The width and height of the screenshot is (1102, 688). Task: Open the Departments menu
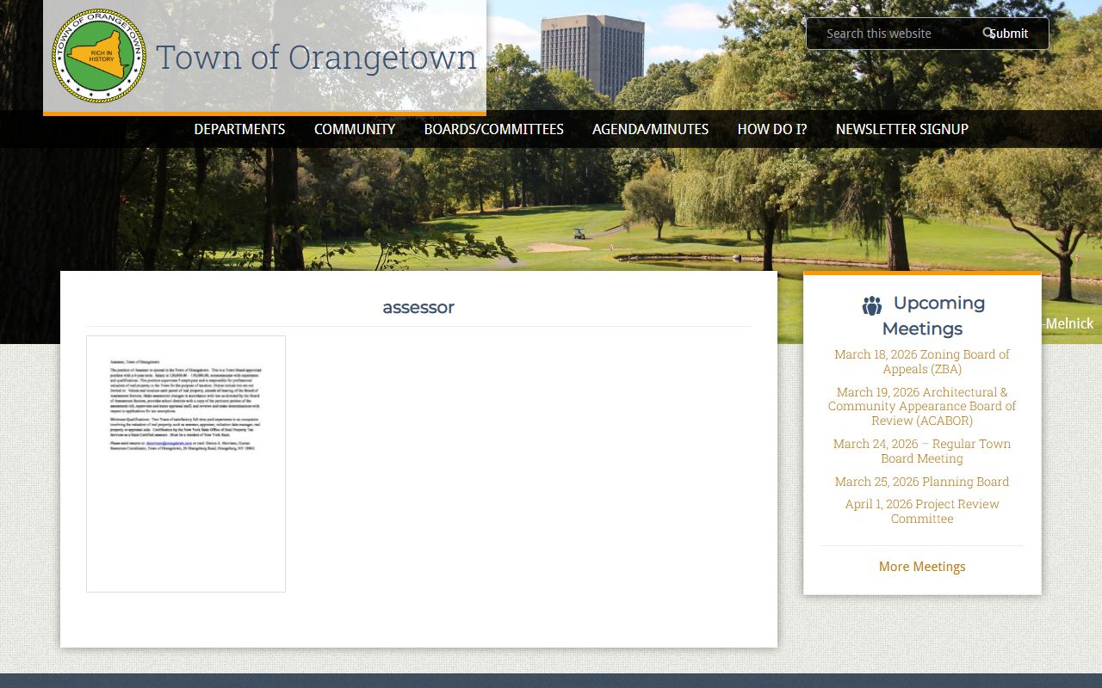click(x=239, y=129)
